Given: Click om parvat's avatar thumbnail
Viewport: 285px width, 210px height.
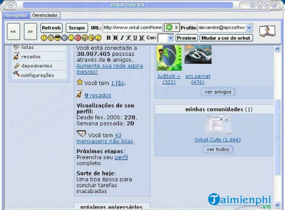Looking at the screenshot, I should (x=198, y=55).
